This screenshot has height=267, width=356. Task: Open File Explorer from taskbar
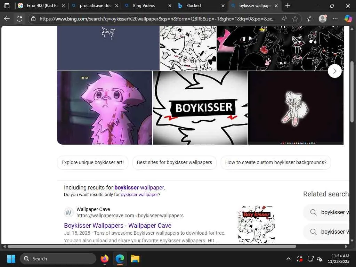coord(135,259)
